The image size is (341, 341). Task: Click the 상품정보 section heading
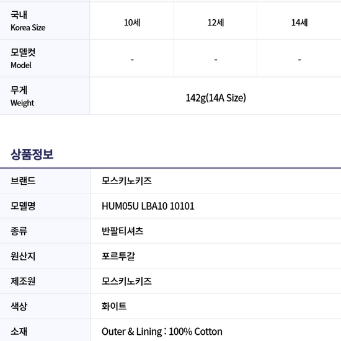tap(32, 154)
